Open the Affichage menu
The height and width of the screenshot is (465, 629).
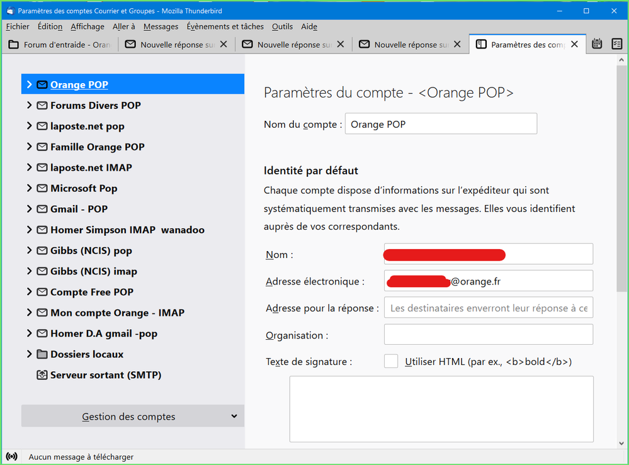(88, 26)
